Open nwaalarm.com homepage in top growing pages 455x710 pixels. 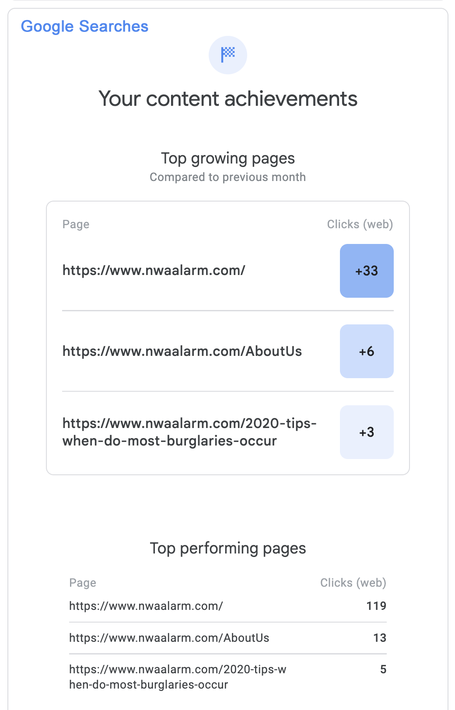[154, 271]
